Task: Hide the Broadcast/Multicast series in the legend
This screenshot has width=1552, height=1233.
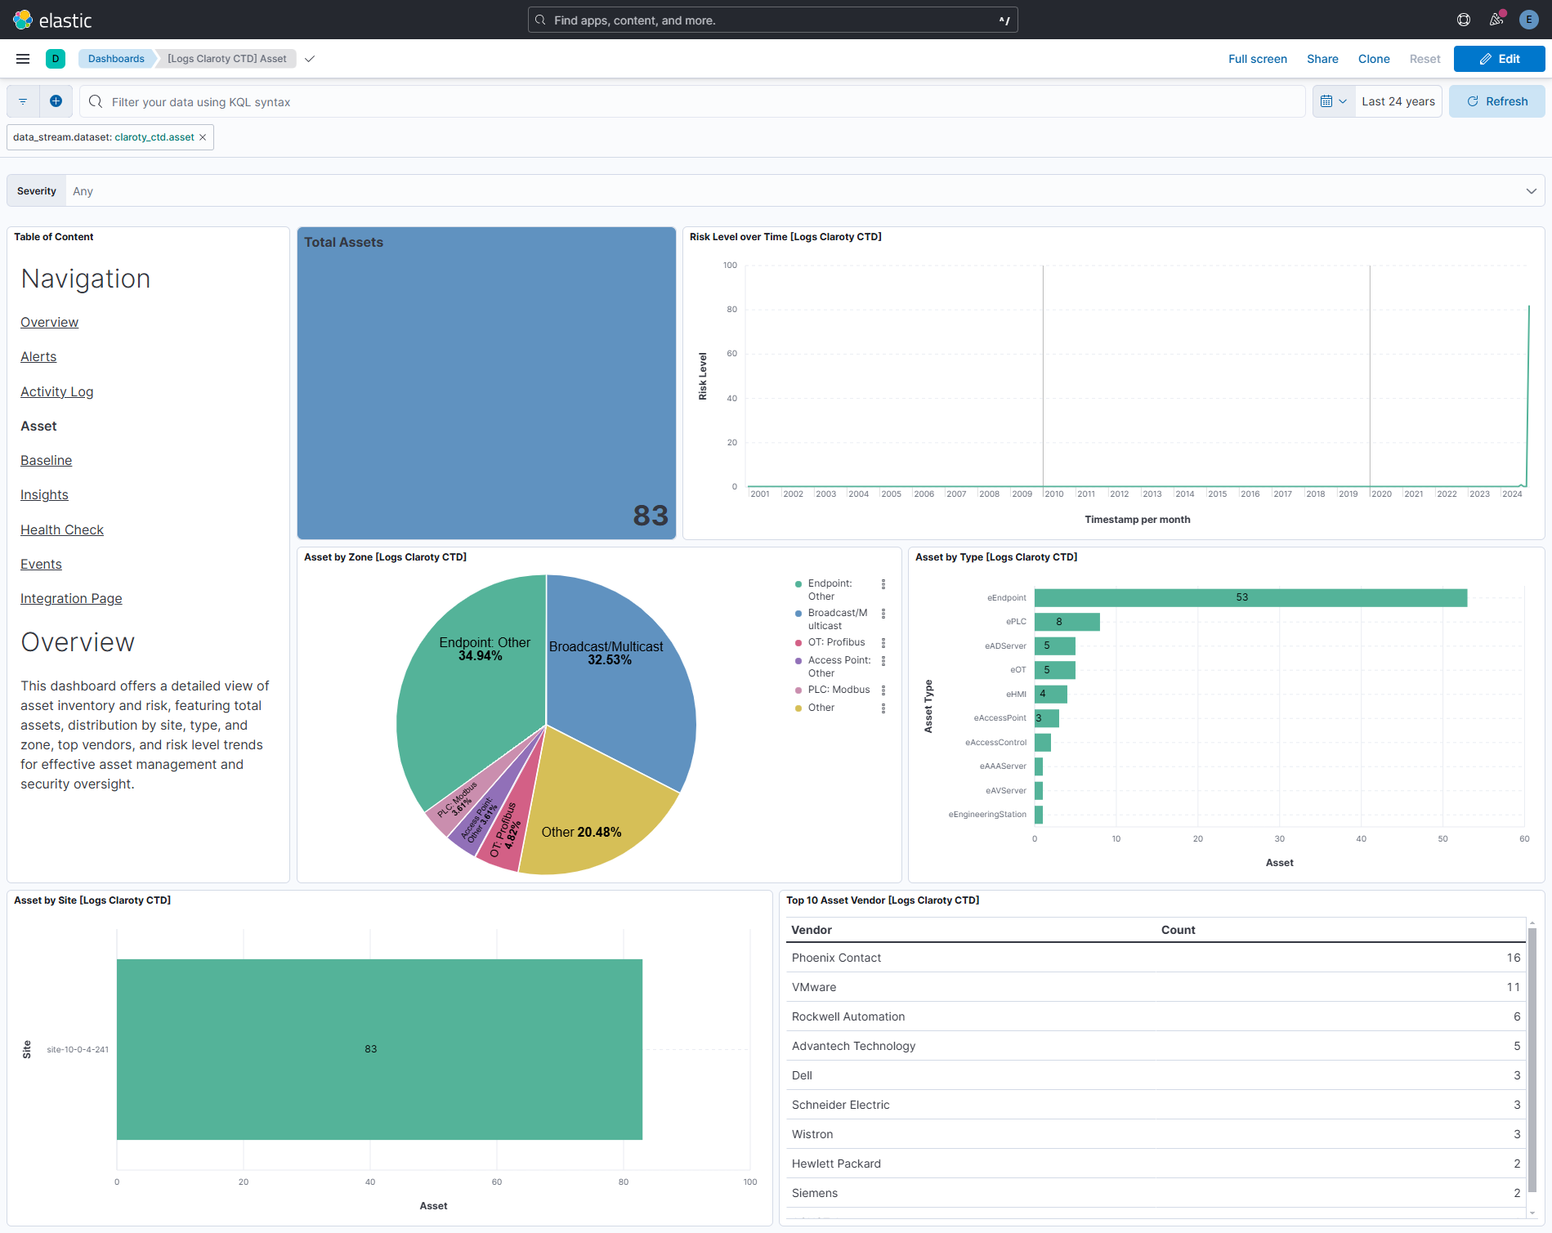Action: point(837,619)
